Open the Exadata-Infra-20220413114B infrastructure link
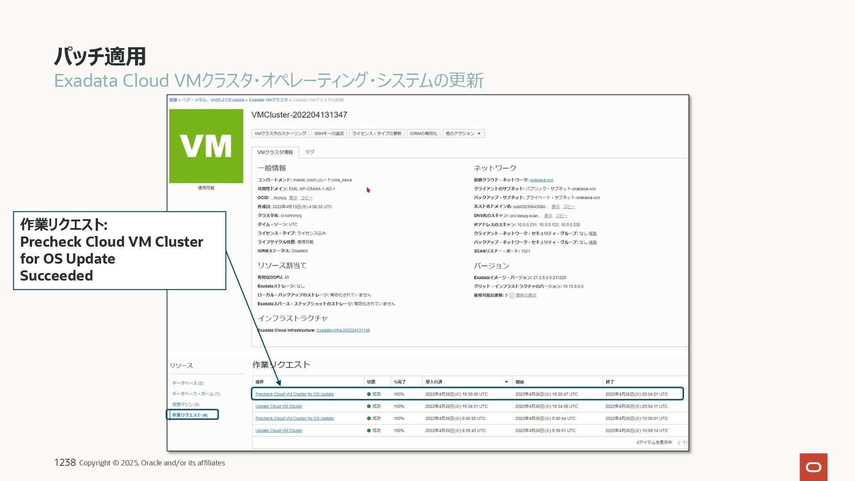The width and height of the screenshot is (855, 481). pyautogui.click(x=343, y=330)
